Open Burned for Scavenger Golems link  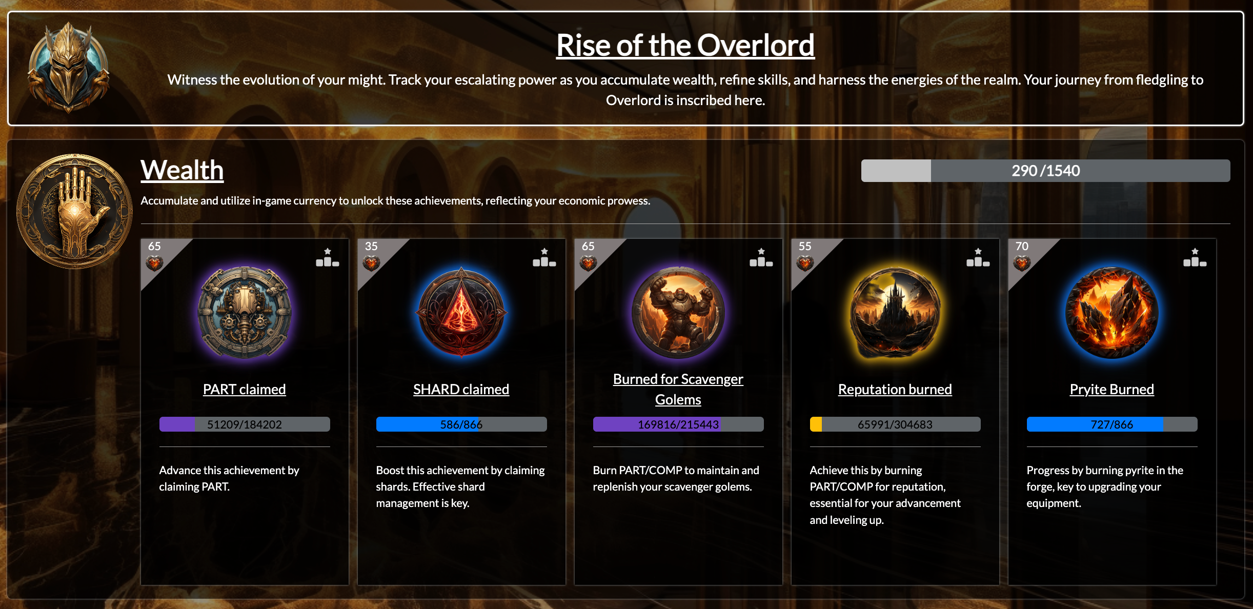click(678, 389)
